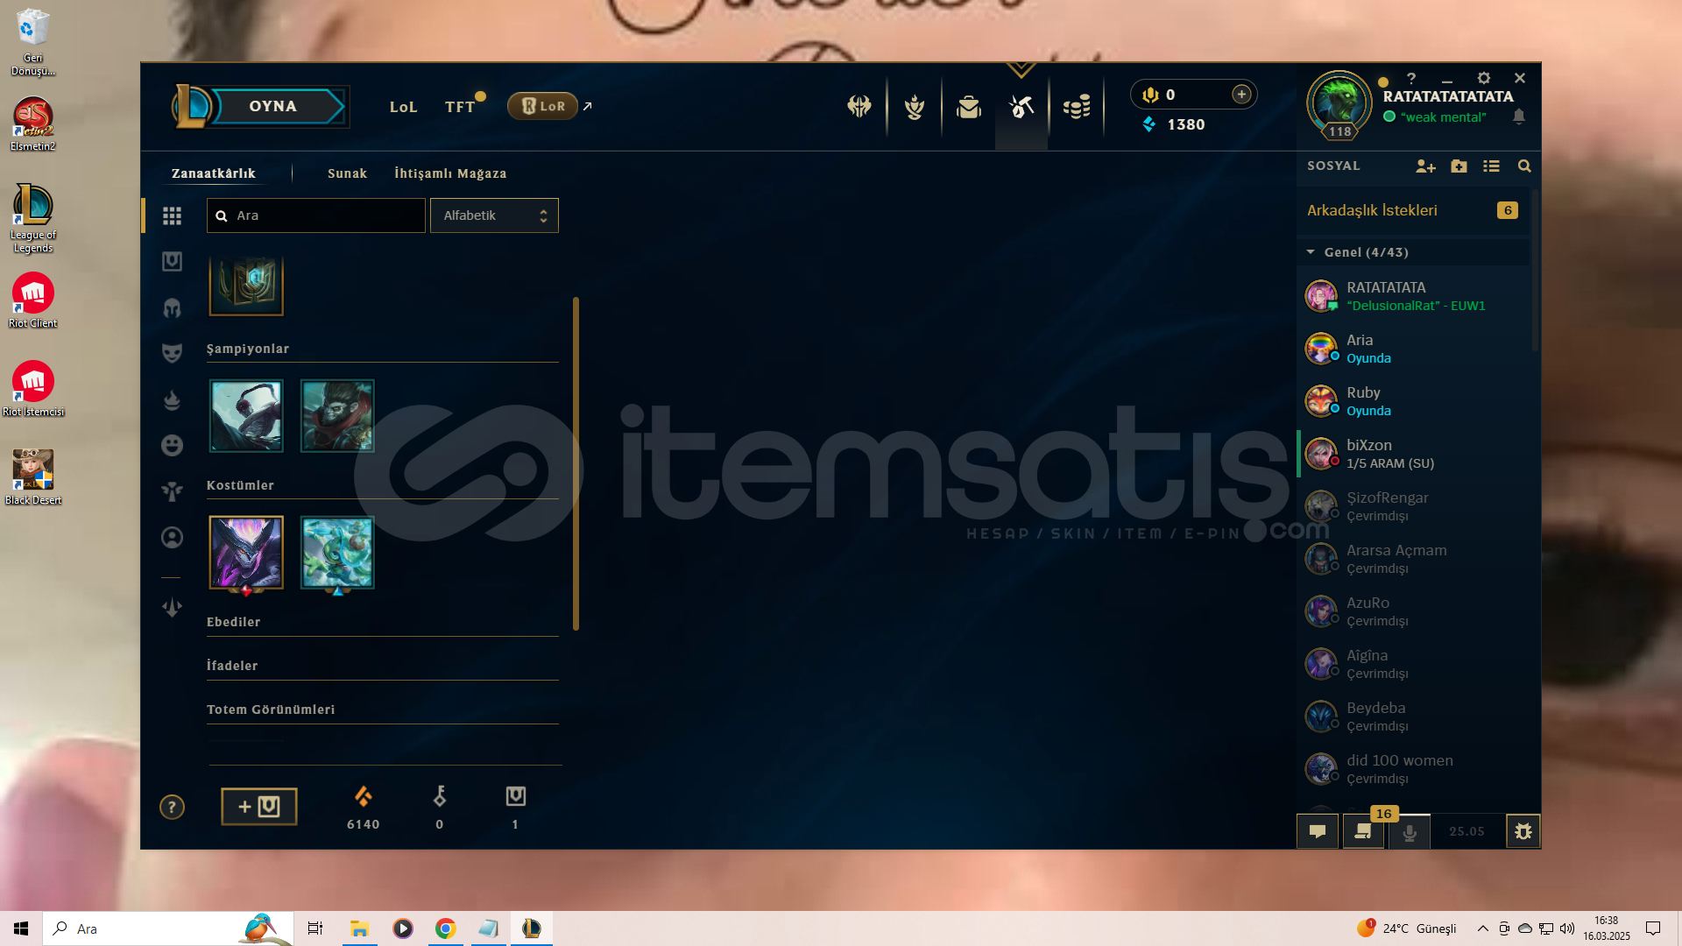Select the Wukong champion shard thumbnail
The height and width of the screenshot is (946, 1682).
point(337,416)
